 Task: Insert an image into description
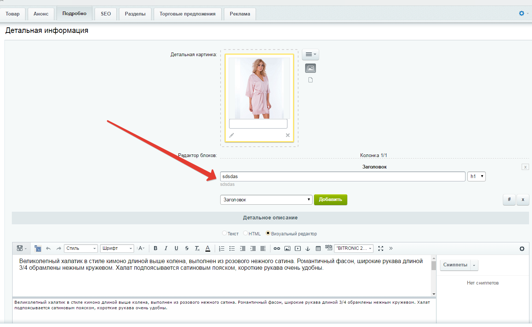287,248
